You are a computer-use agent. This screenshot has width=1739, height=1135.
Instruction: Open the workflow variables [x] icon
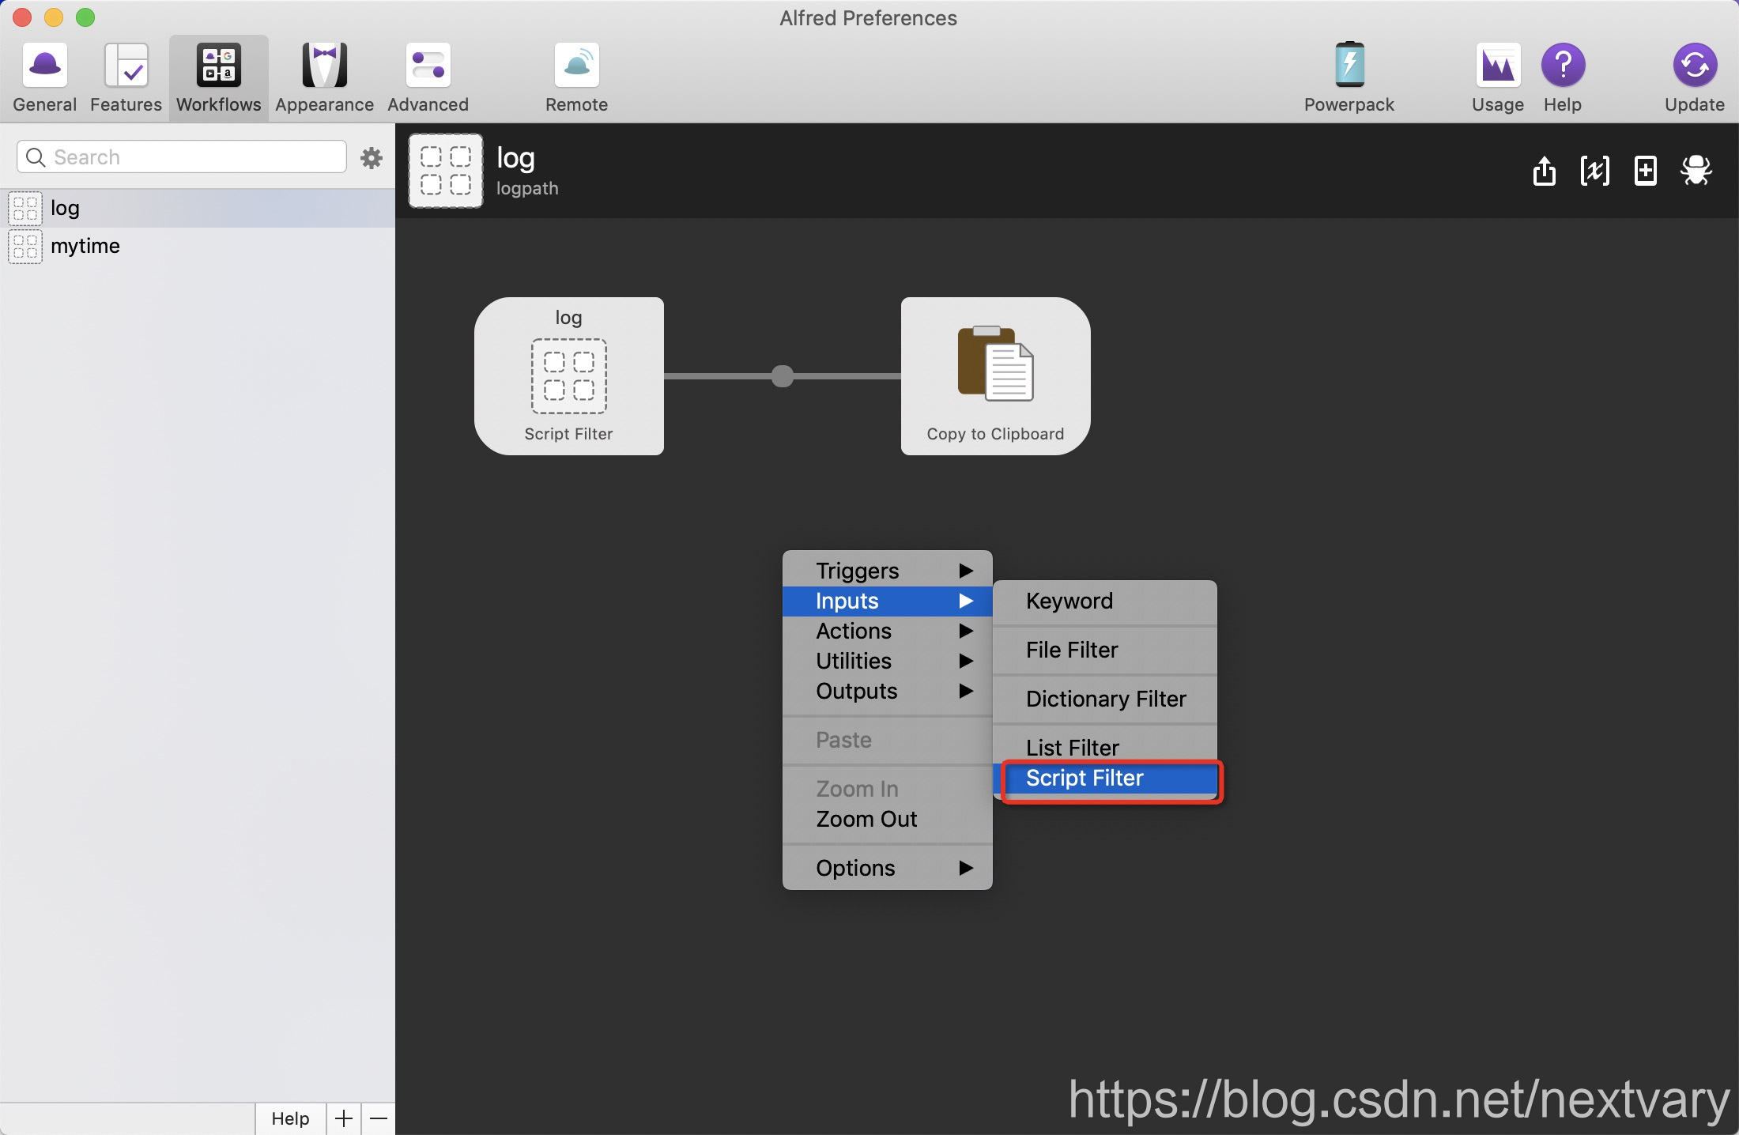point(1594,170)
